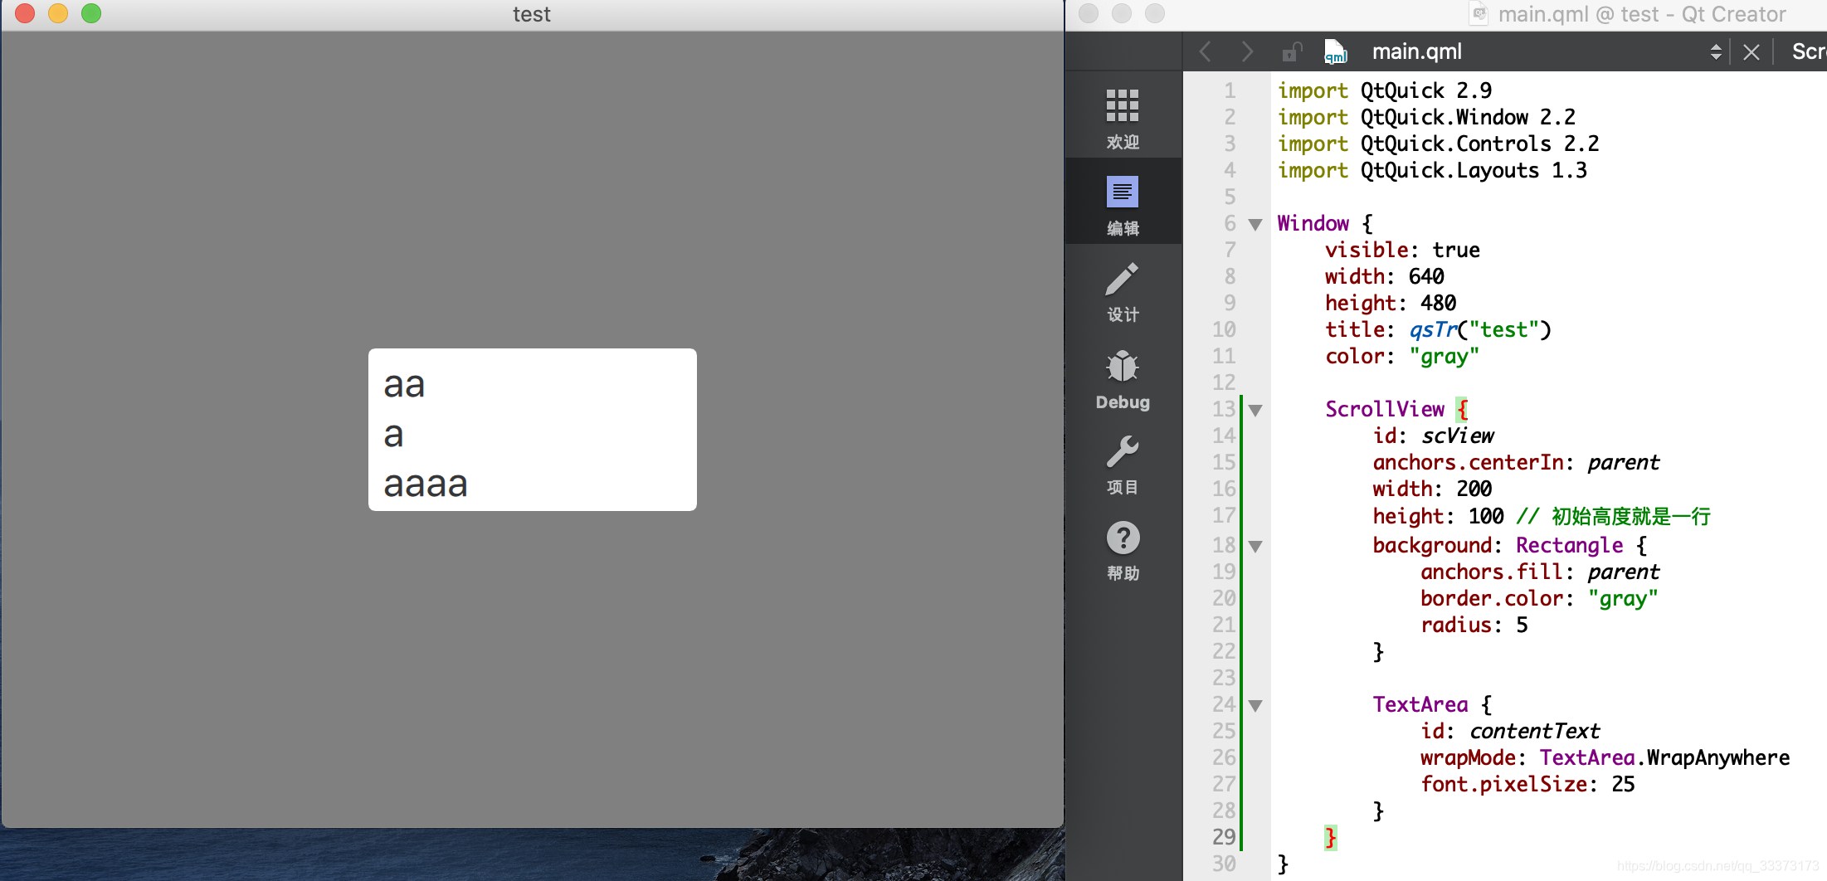Click the back navigation arrow above the editor
Viewport: 1827px width, 881px height.
point(1205,51)
